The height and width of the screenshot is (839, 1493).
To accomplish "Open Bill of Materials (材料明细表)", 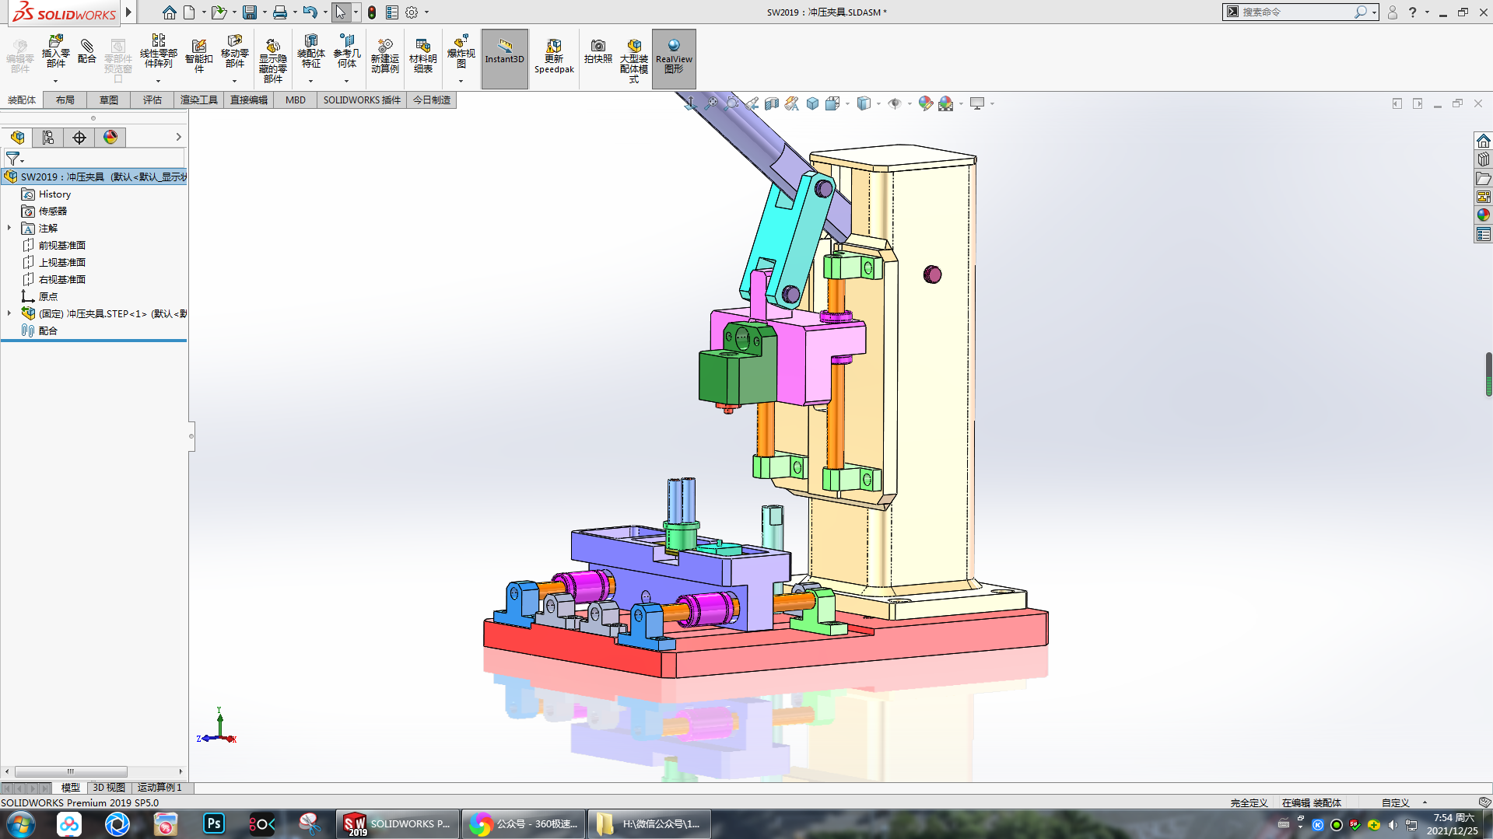I will point(422,56).
